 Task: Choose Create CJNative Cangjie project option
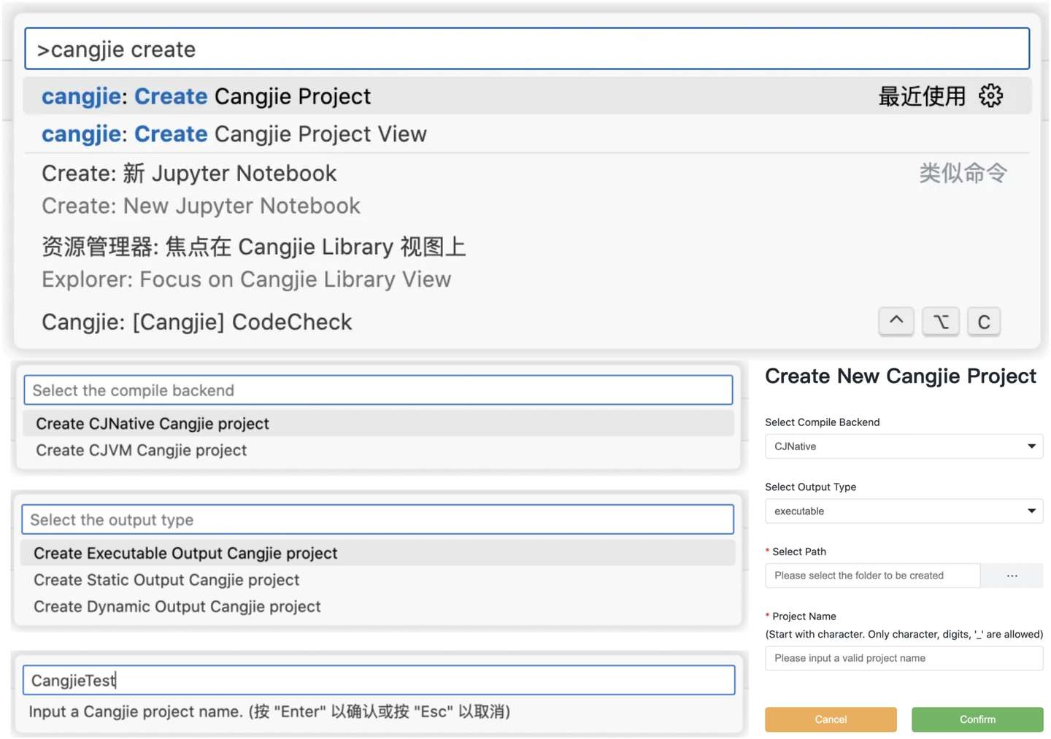(x=153, y=424)
